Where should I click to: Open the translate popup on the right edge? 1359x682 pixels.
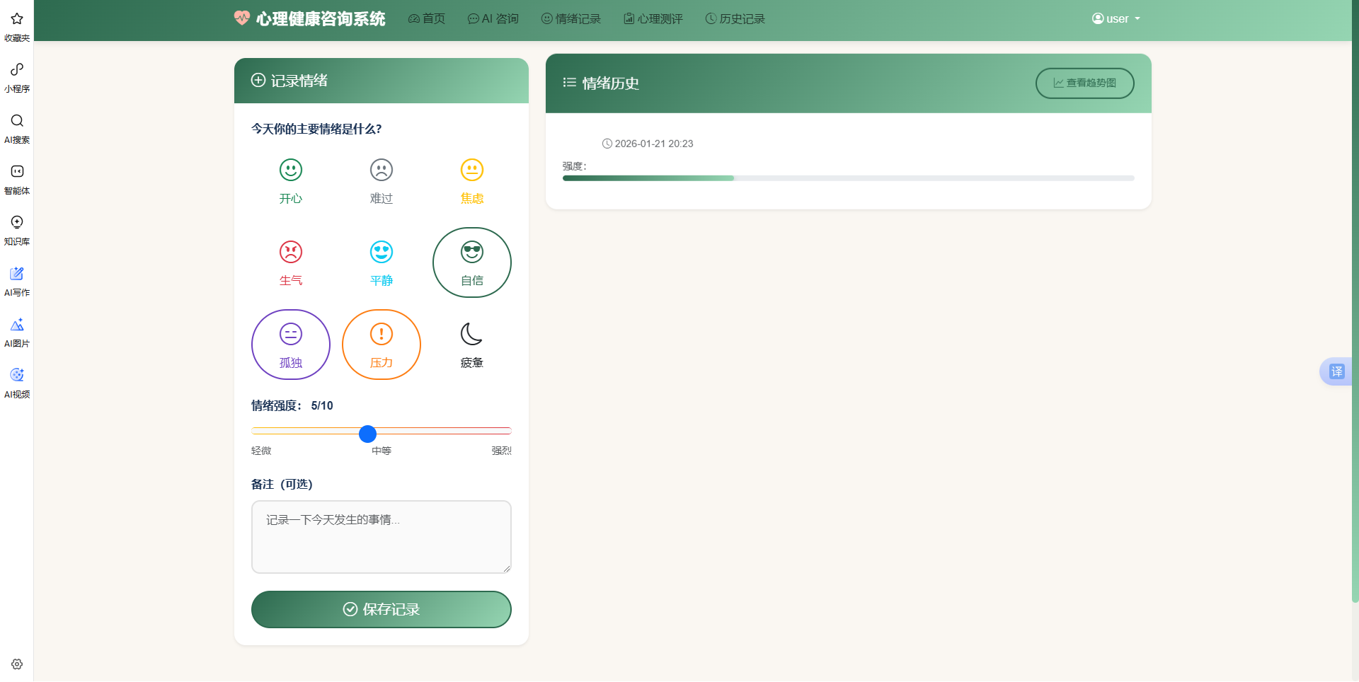1335,371
